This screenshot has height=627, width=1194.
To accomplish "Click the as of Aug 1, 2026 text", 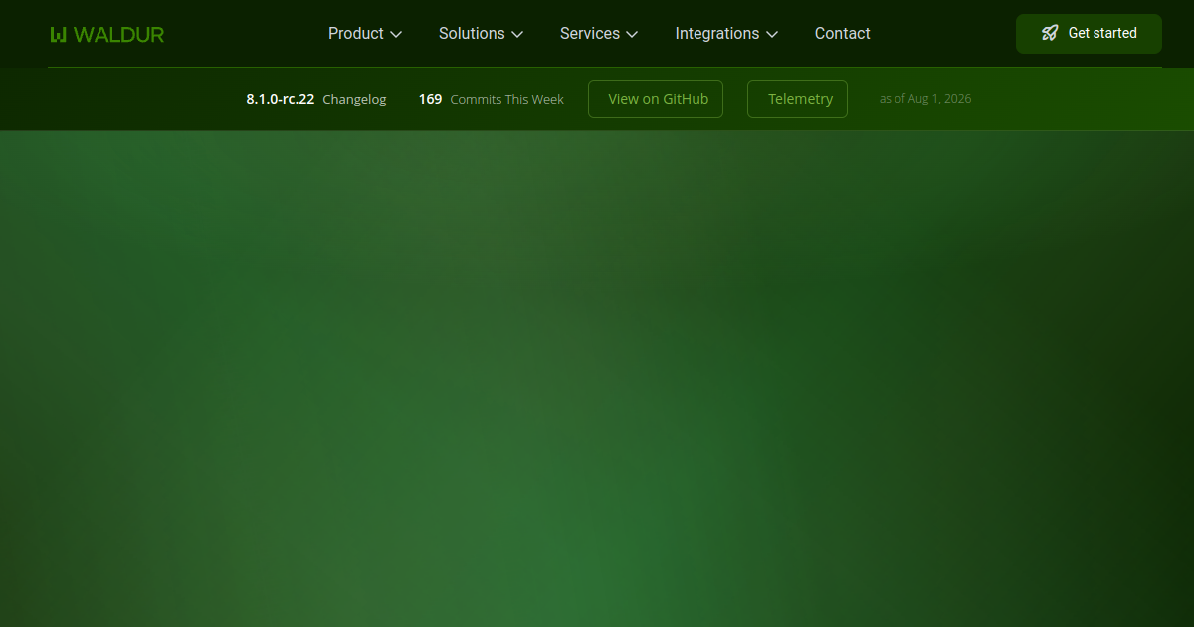I will pos(925,99).
